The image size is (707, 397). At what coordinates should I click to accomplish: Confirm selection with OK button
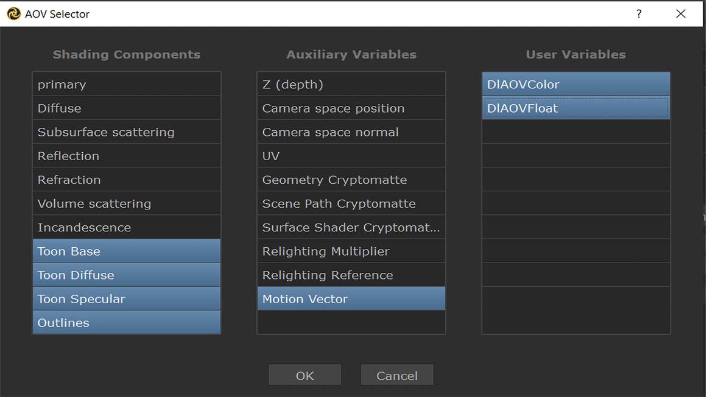coord(304,376)
